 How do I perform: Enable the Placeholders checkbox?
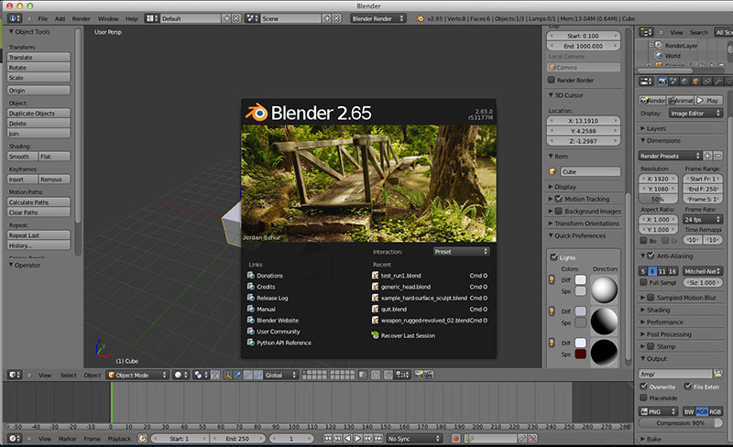tap(644, 398)
